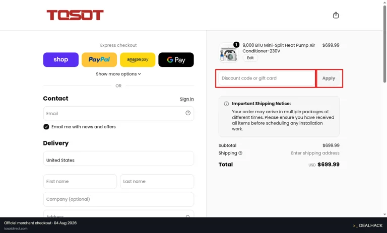Viewport: 387px width, 233px height.
Task: Click the Important Shipping Notice heading
Action: pyautogui.click(x=262, y=104)
